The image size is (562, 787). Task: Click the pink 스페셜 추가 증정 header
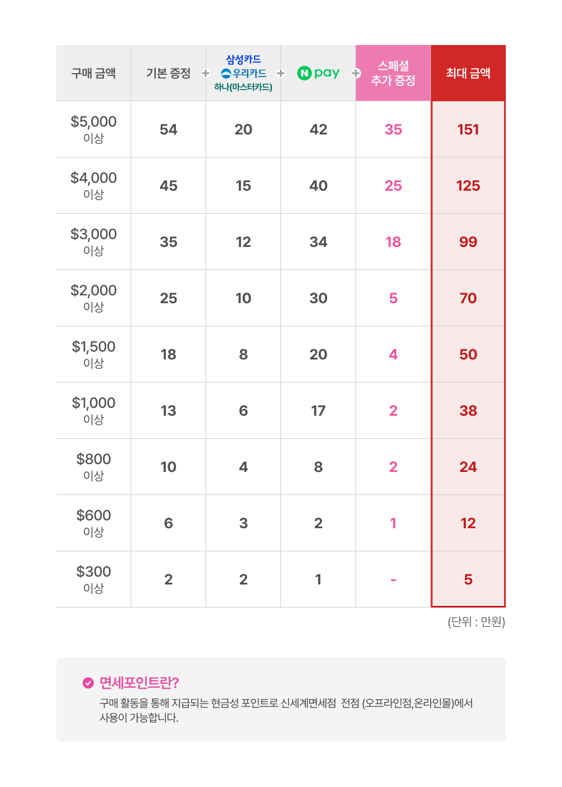tap(393, 73)
